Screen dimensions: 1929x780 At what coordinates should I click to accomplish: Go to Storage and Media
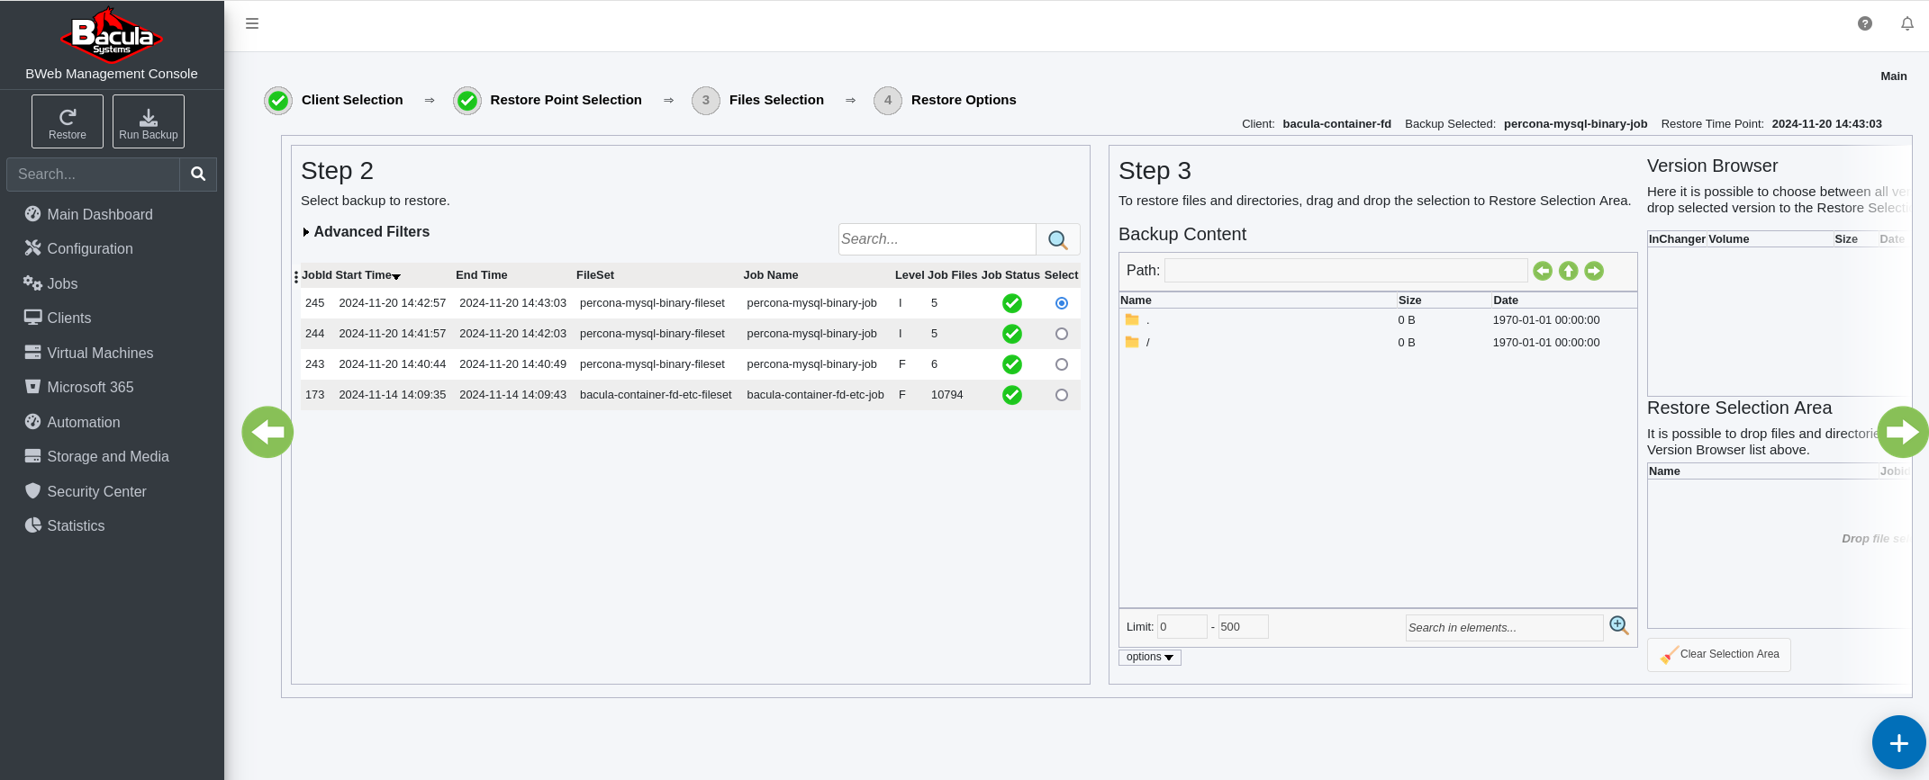pyautogui.click(x=107, y=456)
